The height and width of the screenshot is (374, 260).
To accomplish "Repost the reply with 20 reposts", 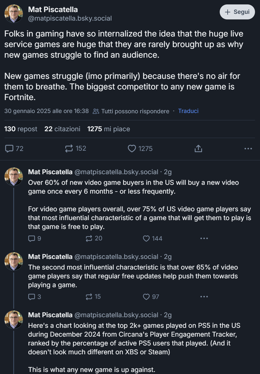I will (89, 238).
